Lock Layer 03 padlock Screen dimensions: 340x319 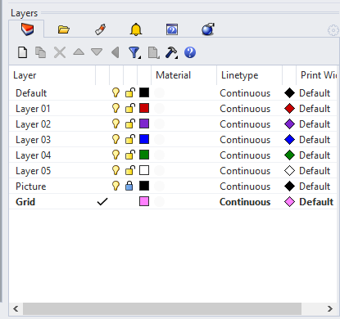130,139
